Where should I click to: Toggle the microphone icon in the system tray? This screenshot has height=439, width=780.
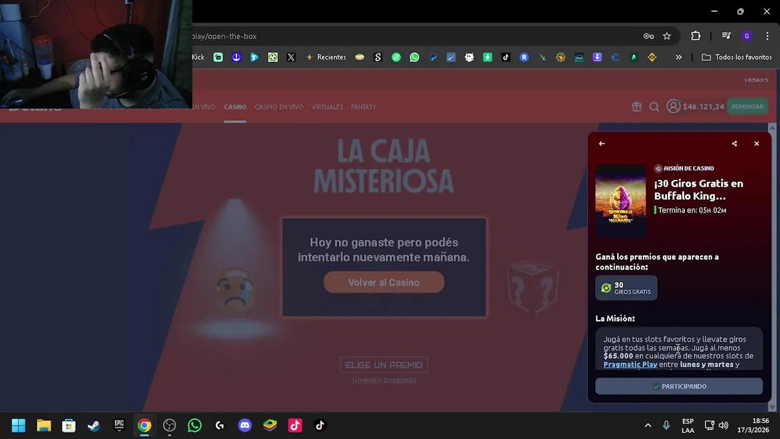click(x=665, y=425)
